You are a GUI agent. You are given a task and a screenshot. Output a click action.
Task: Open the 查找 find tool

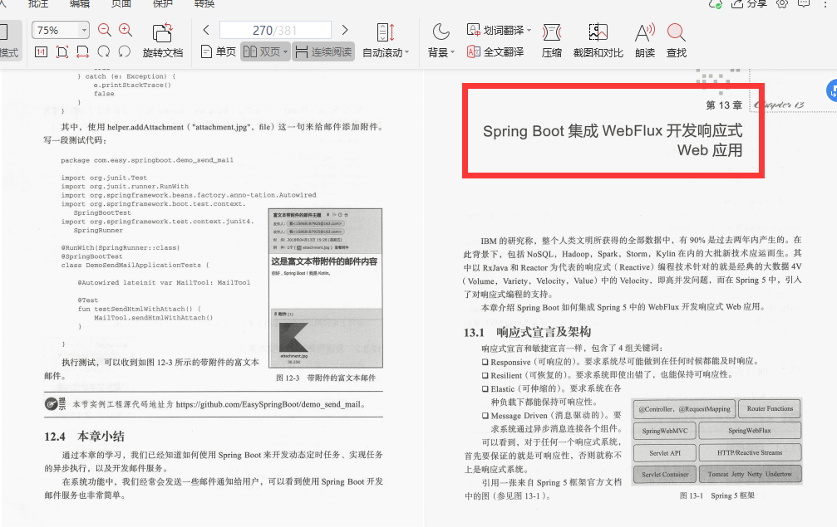[676, 41]
